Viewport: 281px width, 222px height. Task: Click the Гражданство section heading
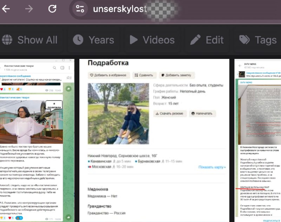pos(99,206)
